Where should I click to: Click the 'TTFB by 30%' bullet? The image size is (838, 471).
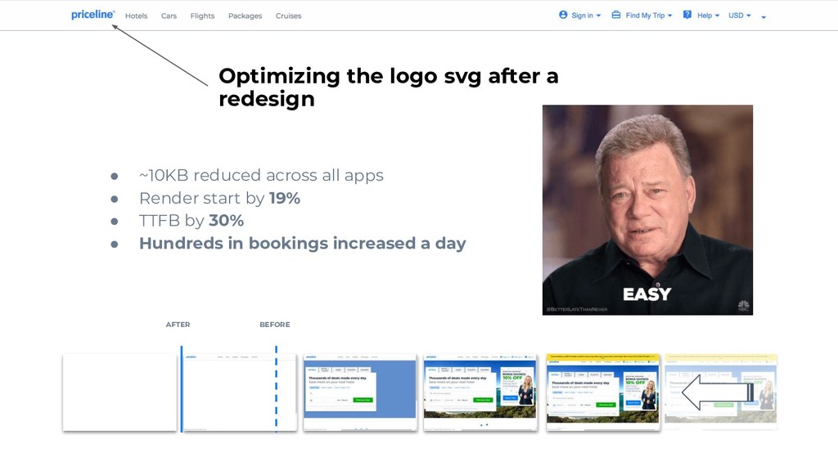[191, 221]
